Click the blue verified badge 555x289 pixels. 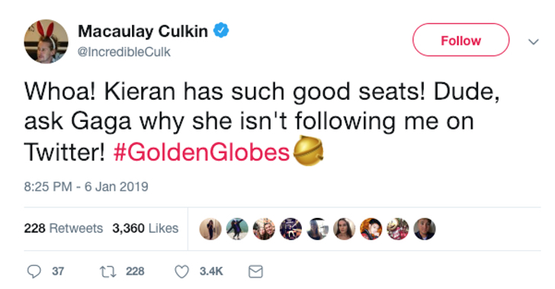pos(221,31)
